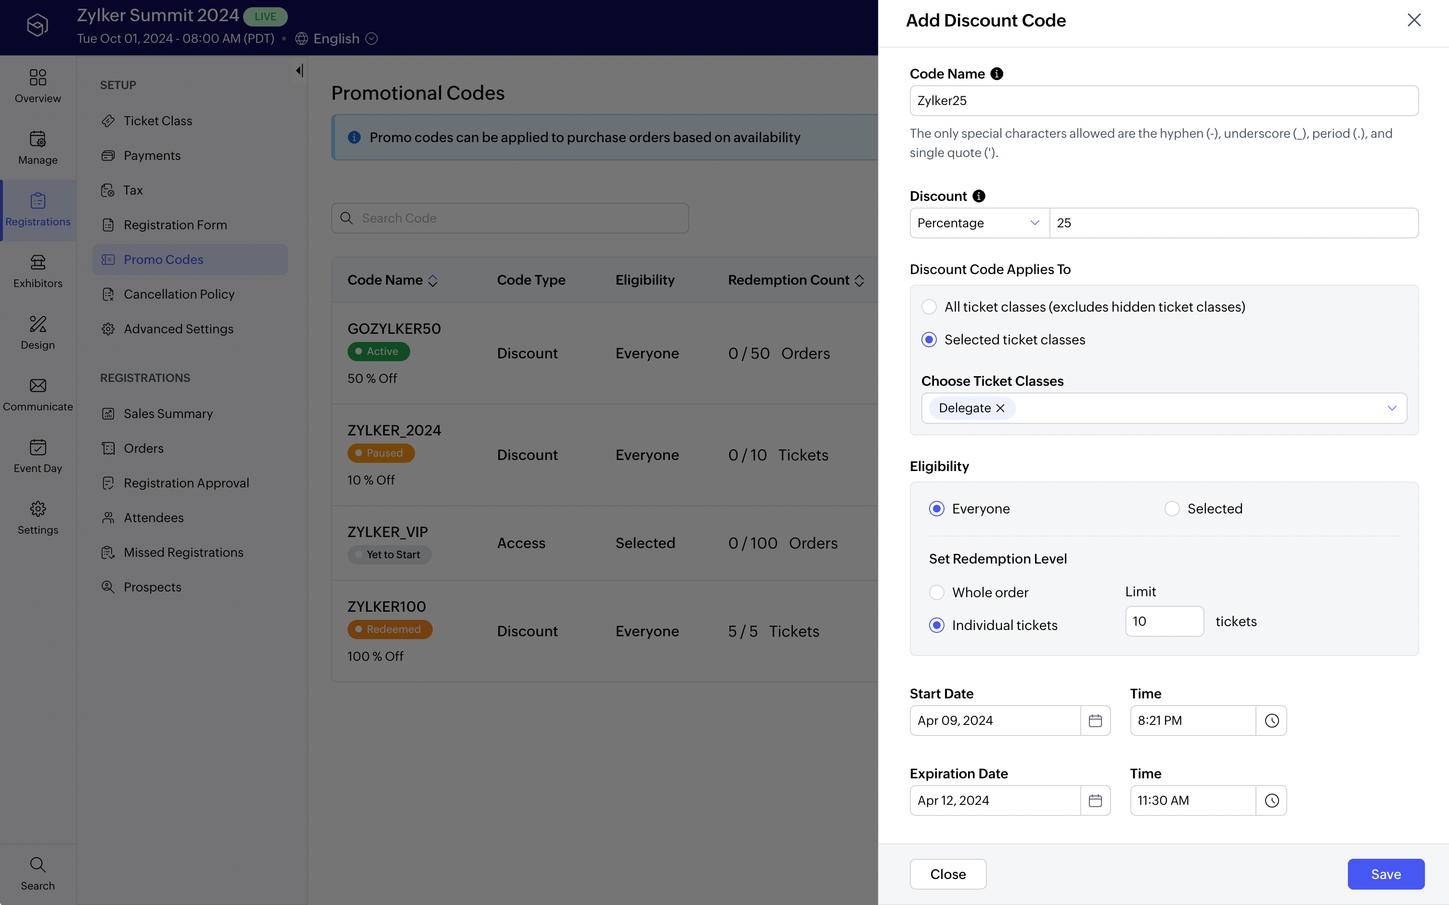Remove the Delegate ticket class tag
Screen dimensions: 1449x905
1000,408
